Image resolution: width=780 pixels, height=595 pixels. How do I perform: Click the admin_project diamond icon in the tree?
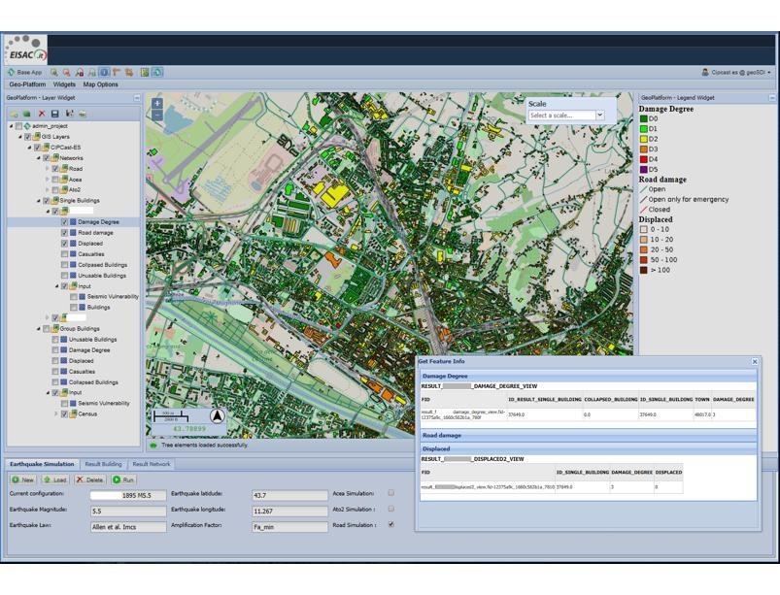pos(27,126)
